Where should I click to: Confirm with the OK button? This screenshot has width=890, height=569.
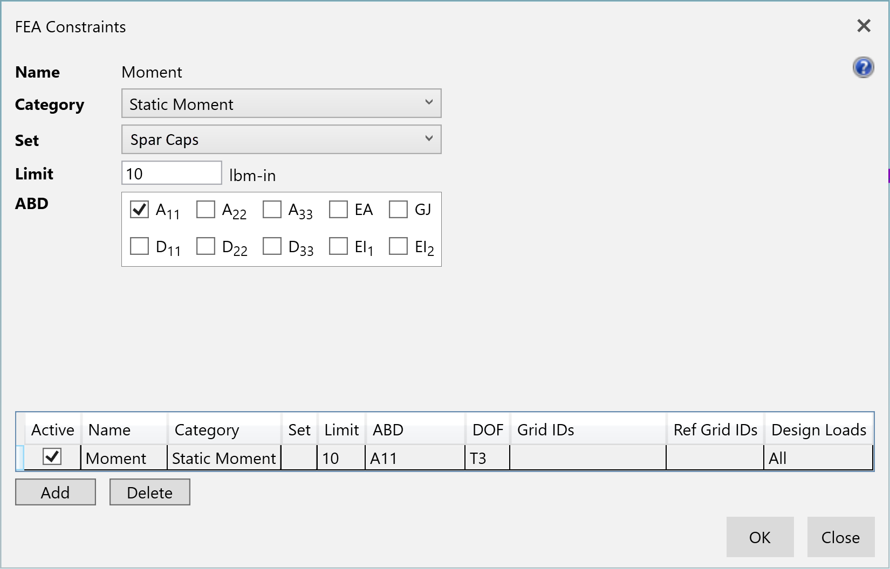pyautogui.click(x=760, y=537)
